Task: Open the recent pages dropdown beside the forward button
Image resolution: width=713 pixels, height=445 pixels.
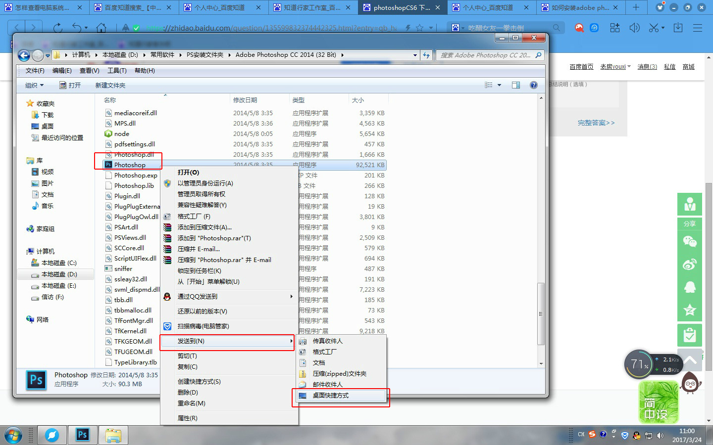Action: [x=48, y=55]
